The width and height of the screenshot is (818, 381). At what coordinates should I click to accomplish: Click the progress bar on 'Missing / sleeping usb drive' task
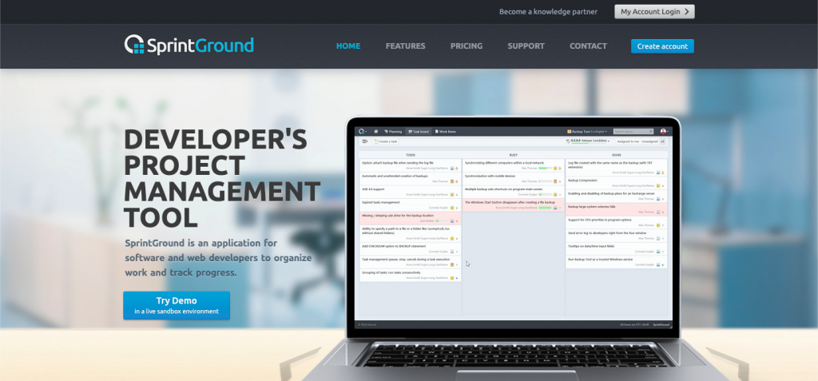(x=442, y=220)
